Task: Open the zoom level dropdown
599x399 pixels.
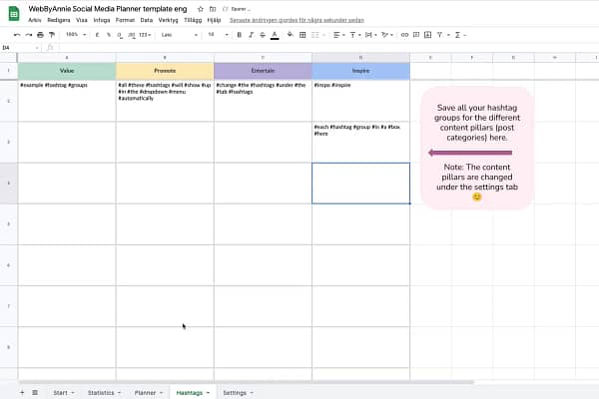Action: point(76,35)
